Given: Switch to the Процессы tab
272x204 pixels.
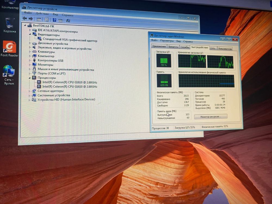Looking at the screenshot, I should coord(173,47).
